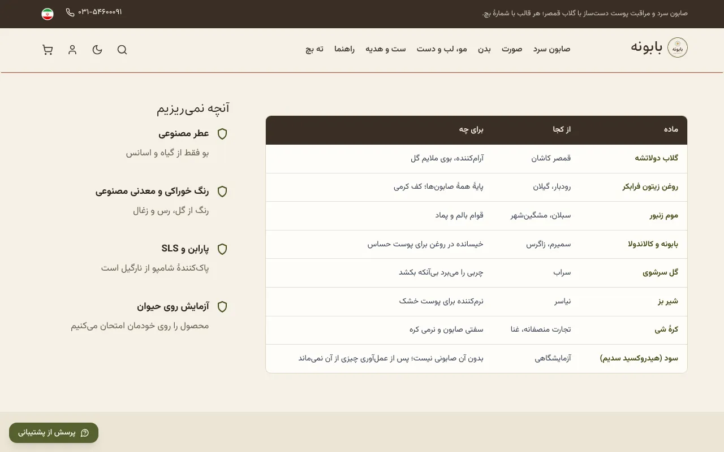Viewport: 724px width, 452px height.
Task: Select the بابونه و کالاندولا cell
Action: coord(653,244)
